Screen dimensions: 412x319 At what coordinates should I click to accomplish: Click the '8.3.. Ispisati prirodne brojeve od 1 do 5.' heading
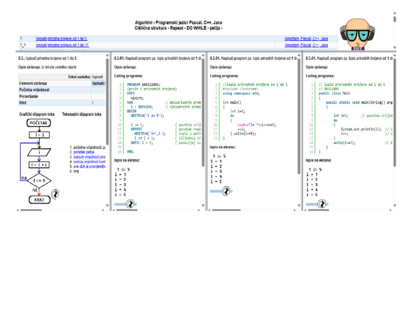tap(48, 59)
